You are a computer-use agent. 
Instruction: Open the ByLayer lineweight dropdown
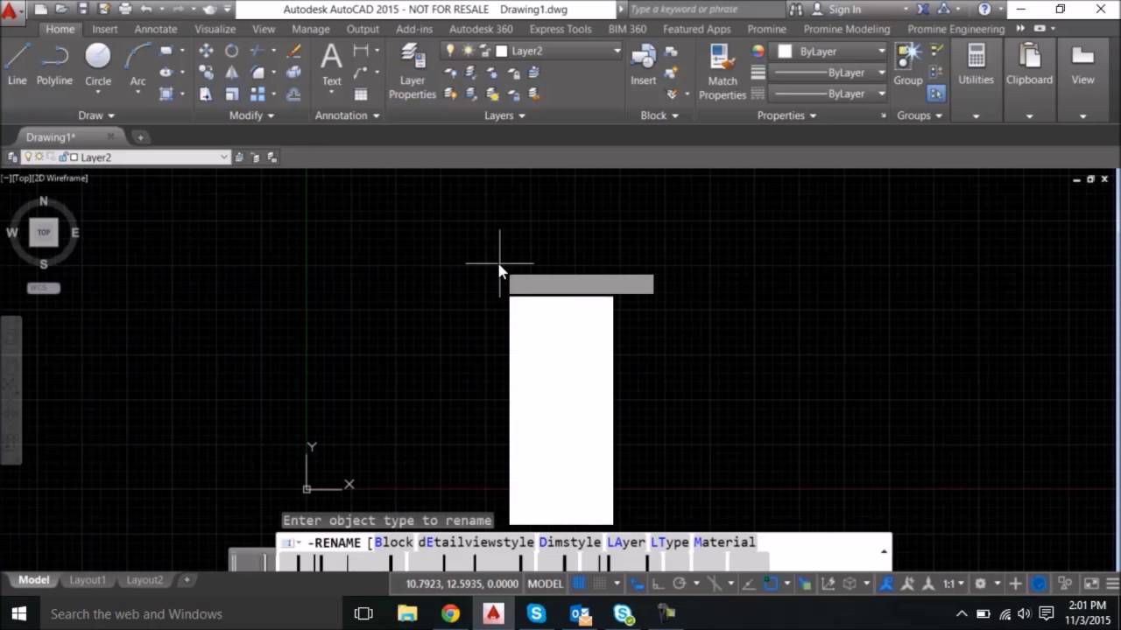[882, 73]
